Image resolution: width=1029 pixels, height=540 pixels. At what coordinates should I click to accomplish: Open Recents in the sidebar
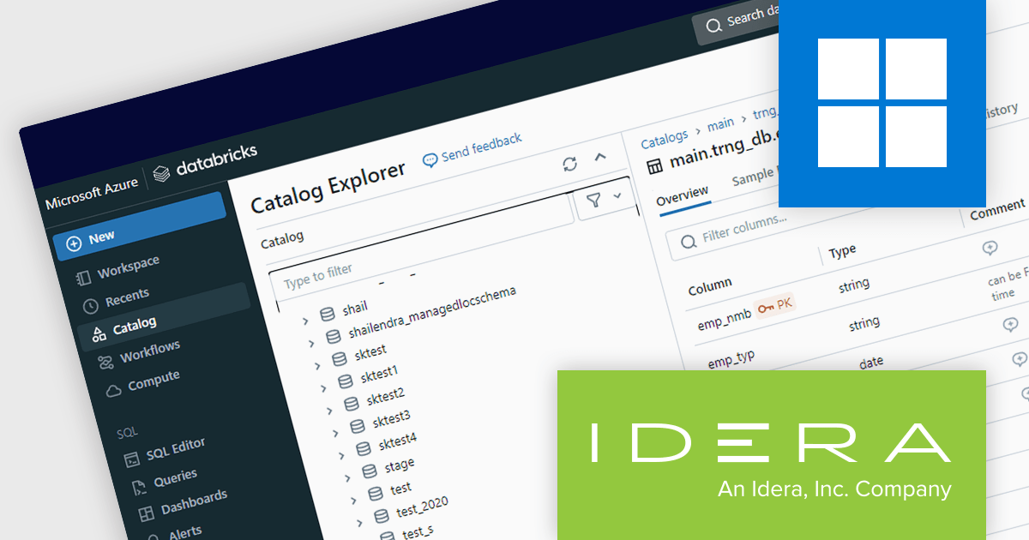click(x=127, y=298)
